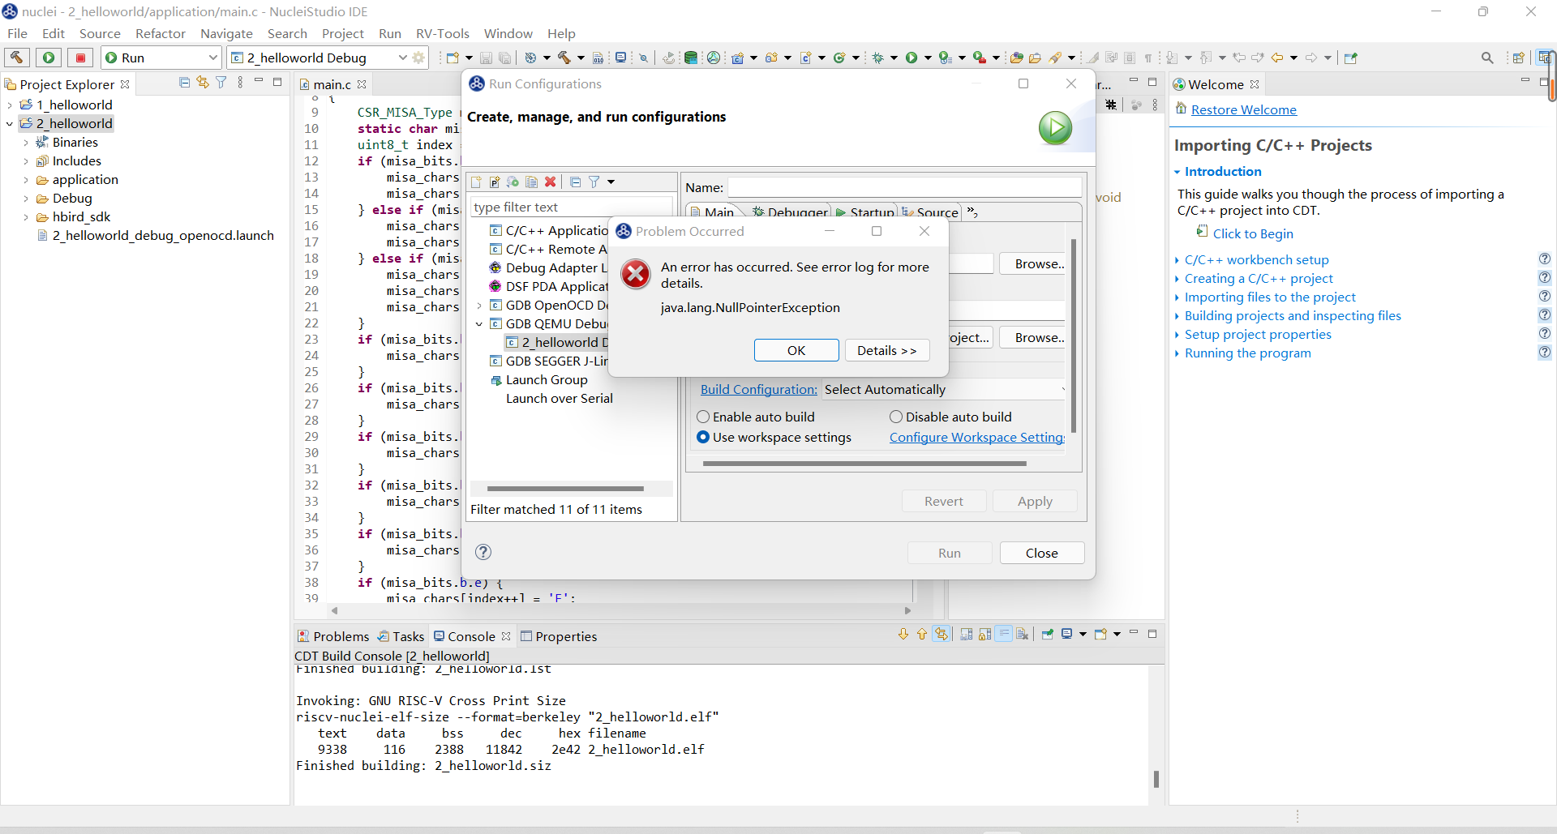Click the filter funnel icon in Project Explorer

[221, 83]
